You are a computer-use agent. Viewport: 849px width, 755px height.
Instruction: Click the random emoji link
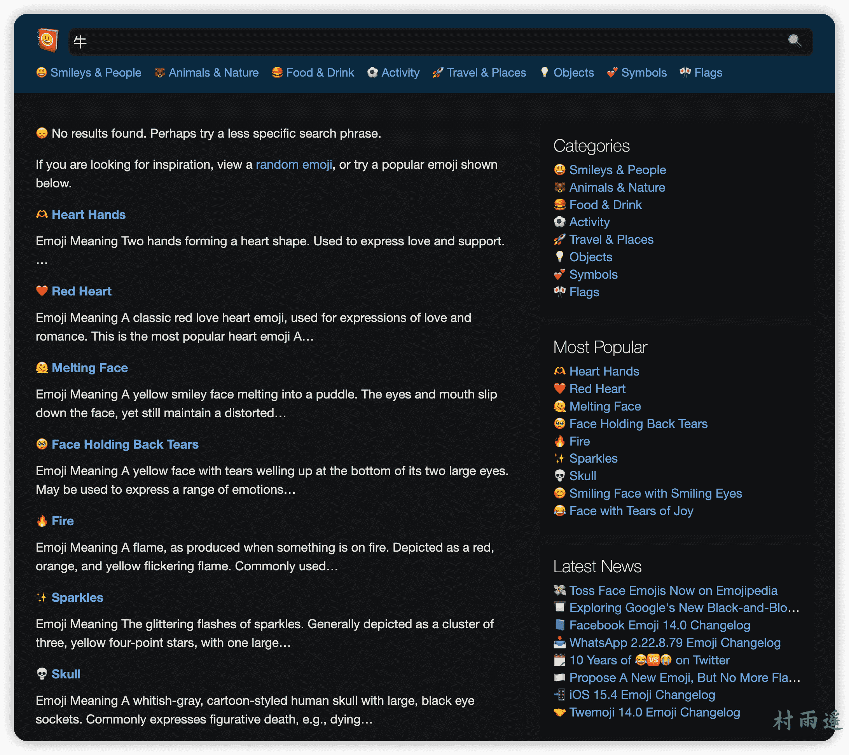pyautogui.click(x=293, y=164)
